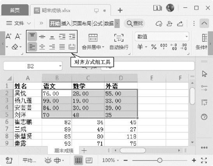This screenshot has width=213, height=166.
Task: Increase decimal places for selected numbers
Action: (173, 47)
